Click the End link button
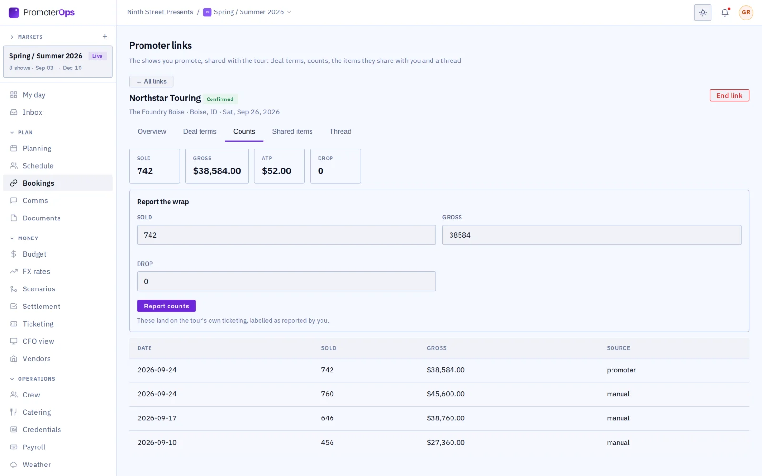Screen dimensions: 762x476 (729, 96)
